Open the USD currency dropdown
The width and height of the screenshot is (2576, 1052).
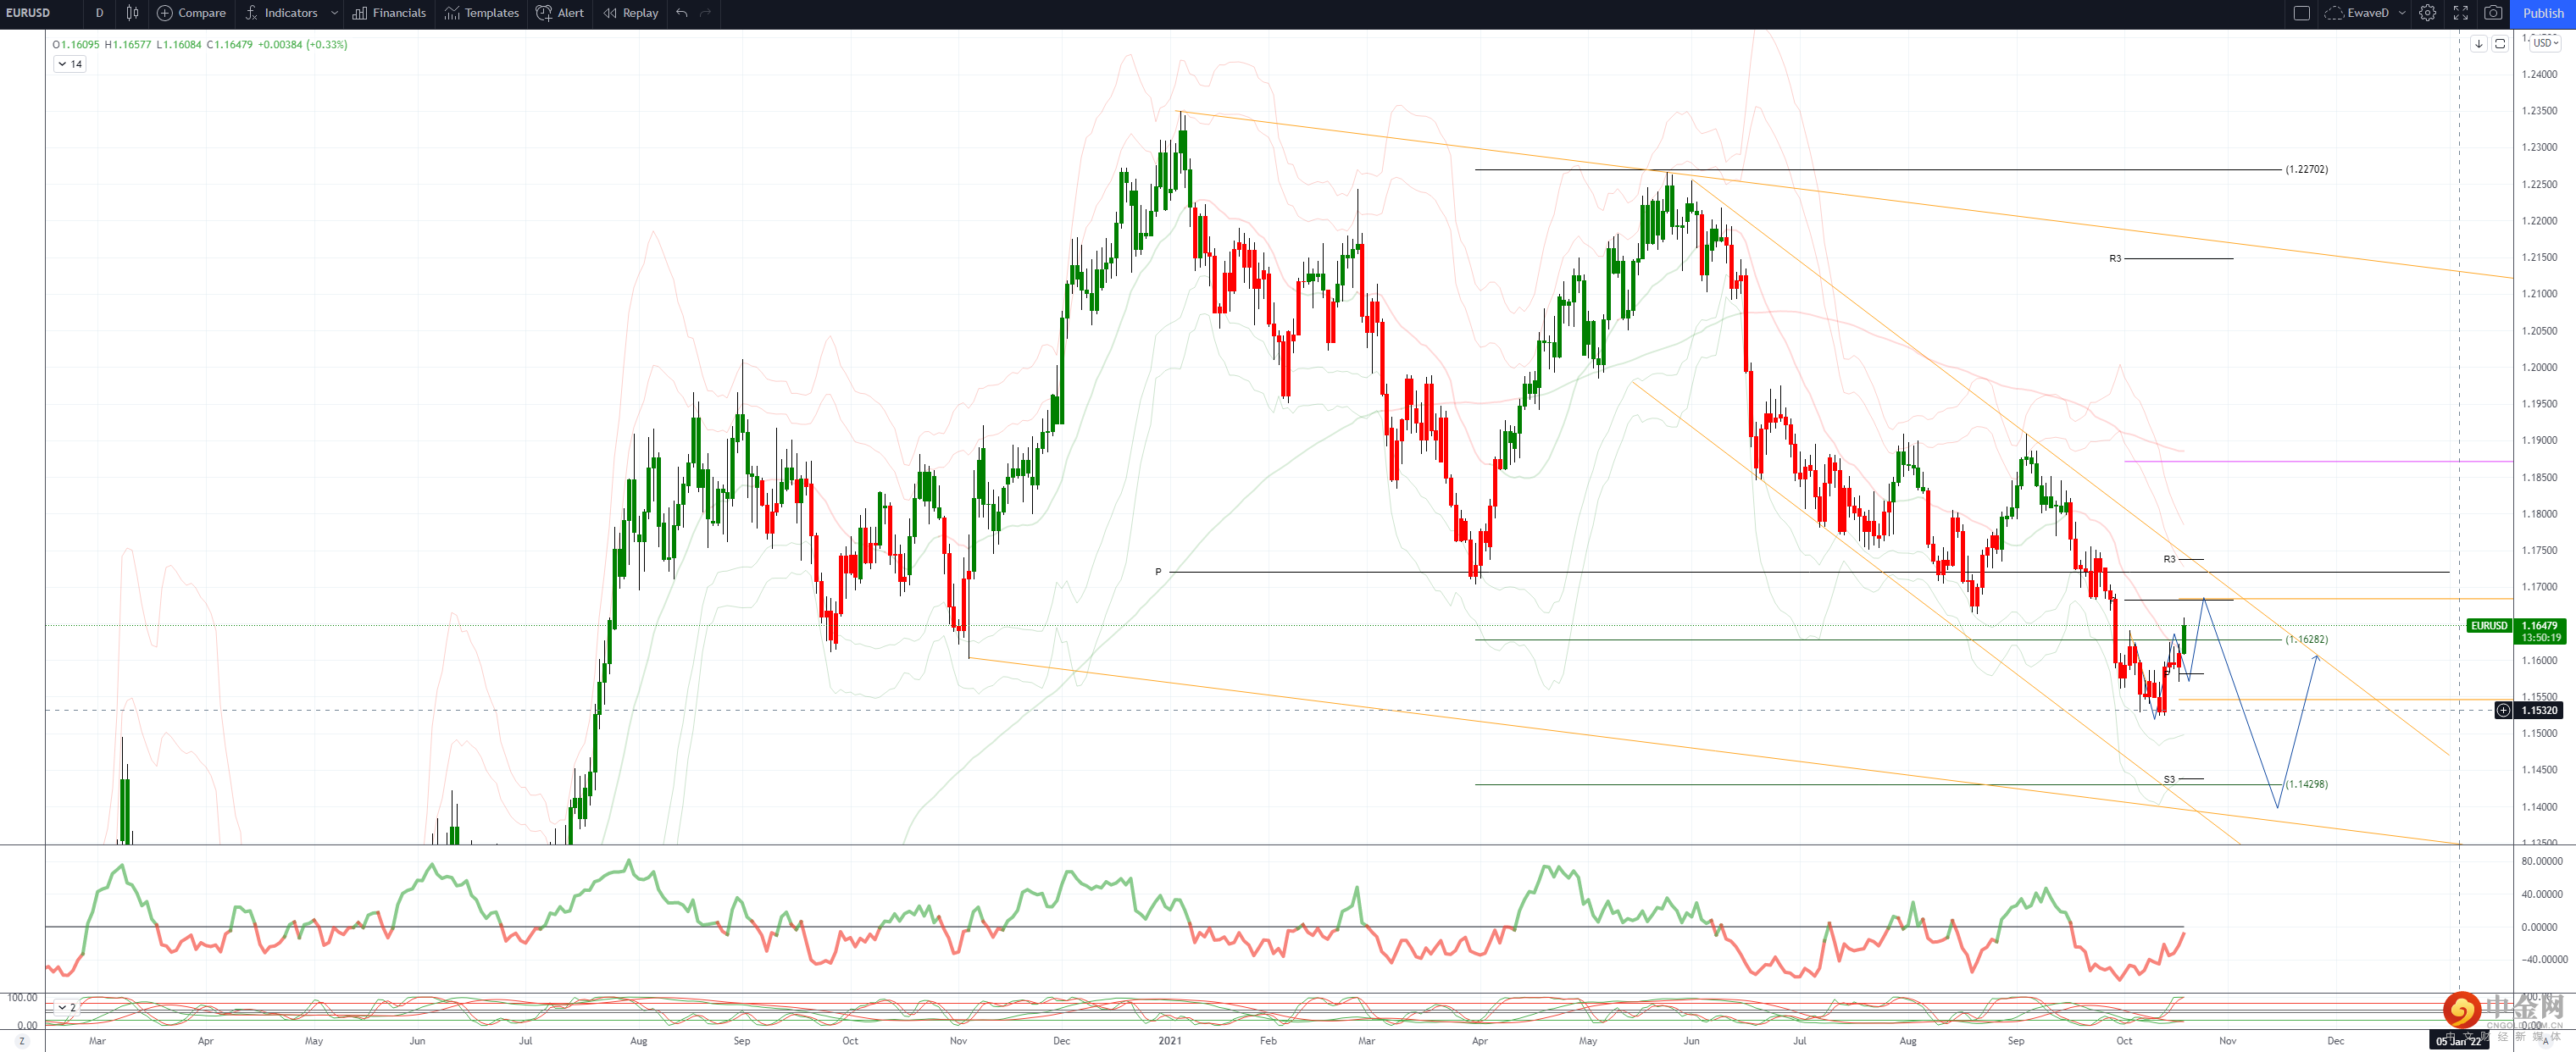(x=2545, y=43)
